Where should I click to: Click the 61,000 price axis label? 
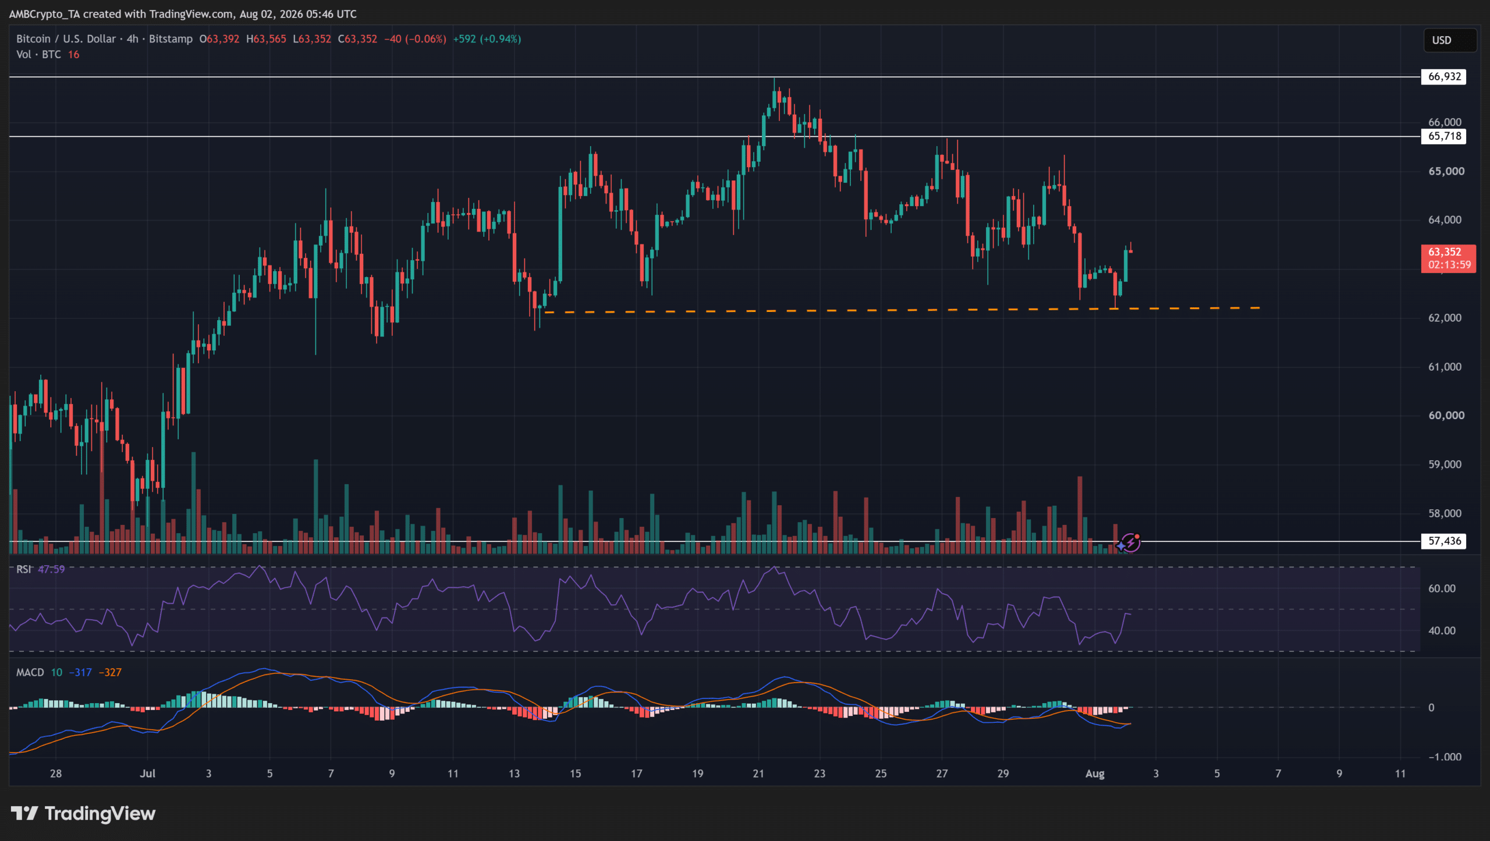(x=1445, y=367)
